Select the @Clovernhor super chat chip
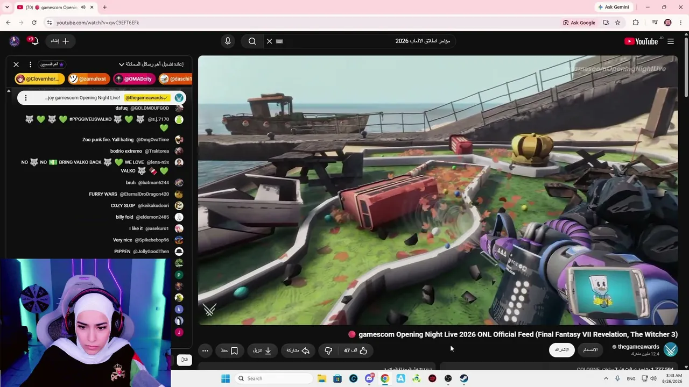This screenshot has height=387, width=689. 40,79
